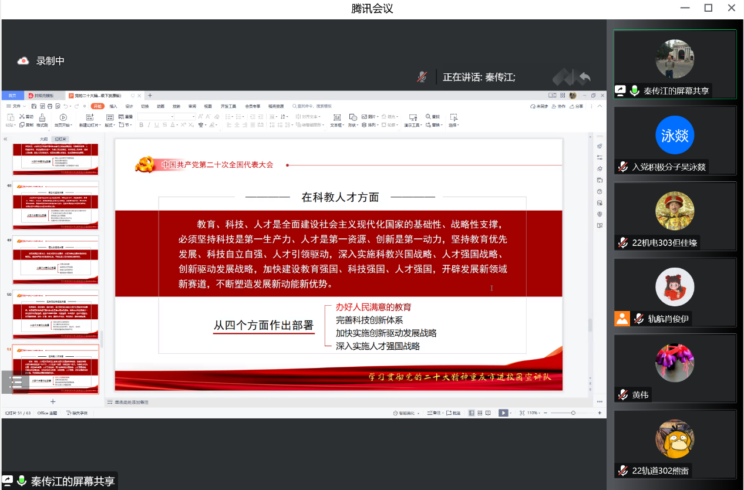The image size is (744, 490).
Task: Click the slideshow play button in status bar
Action: click(x=503, y=413)
